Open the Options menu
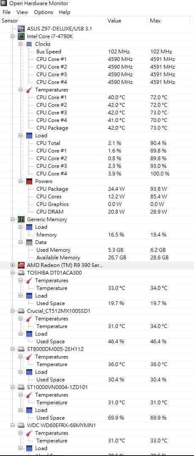The height and width of the screenshot is (456, 194). click(43, 12)
